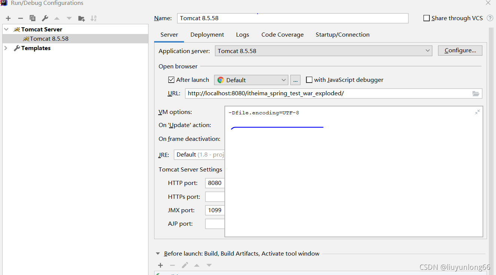Move configuration up in toolbar
This screenshot has width=496, height=275.
click(57, 18)
